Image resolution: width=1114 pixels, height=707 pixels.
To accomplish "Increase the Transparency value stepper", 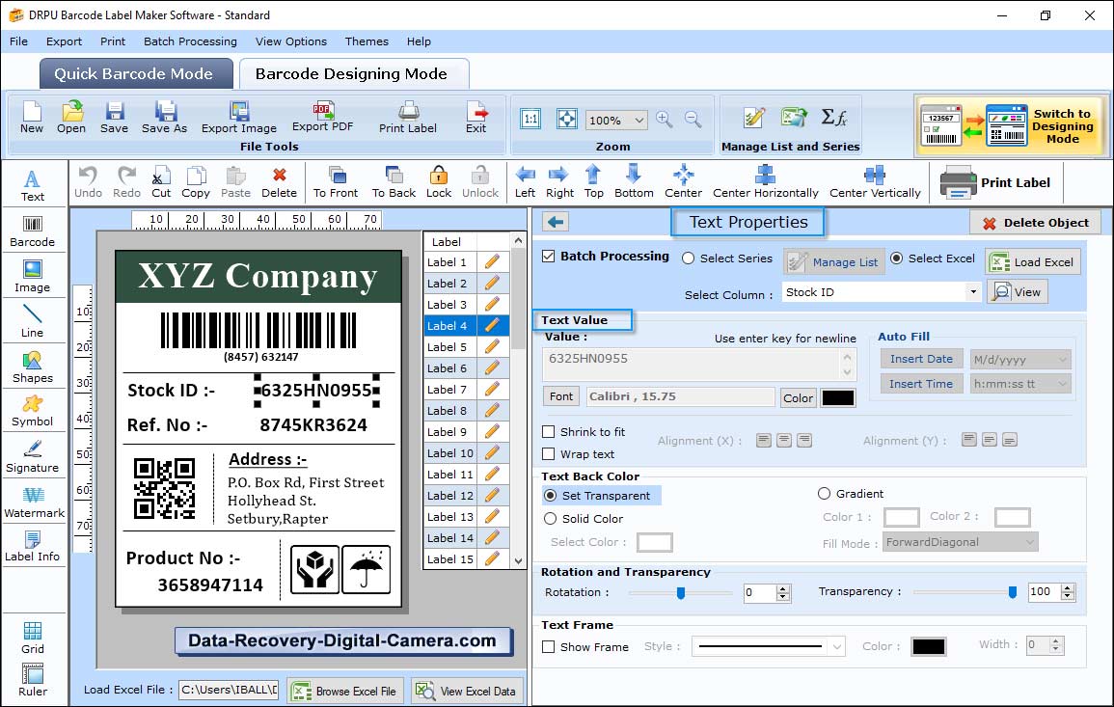I will 1067,587.
